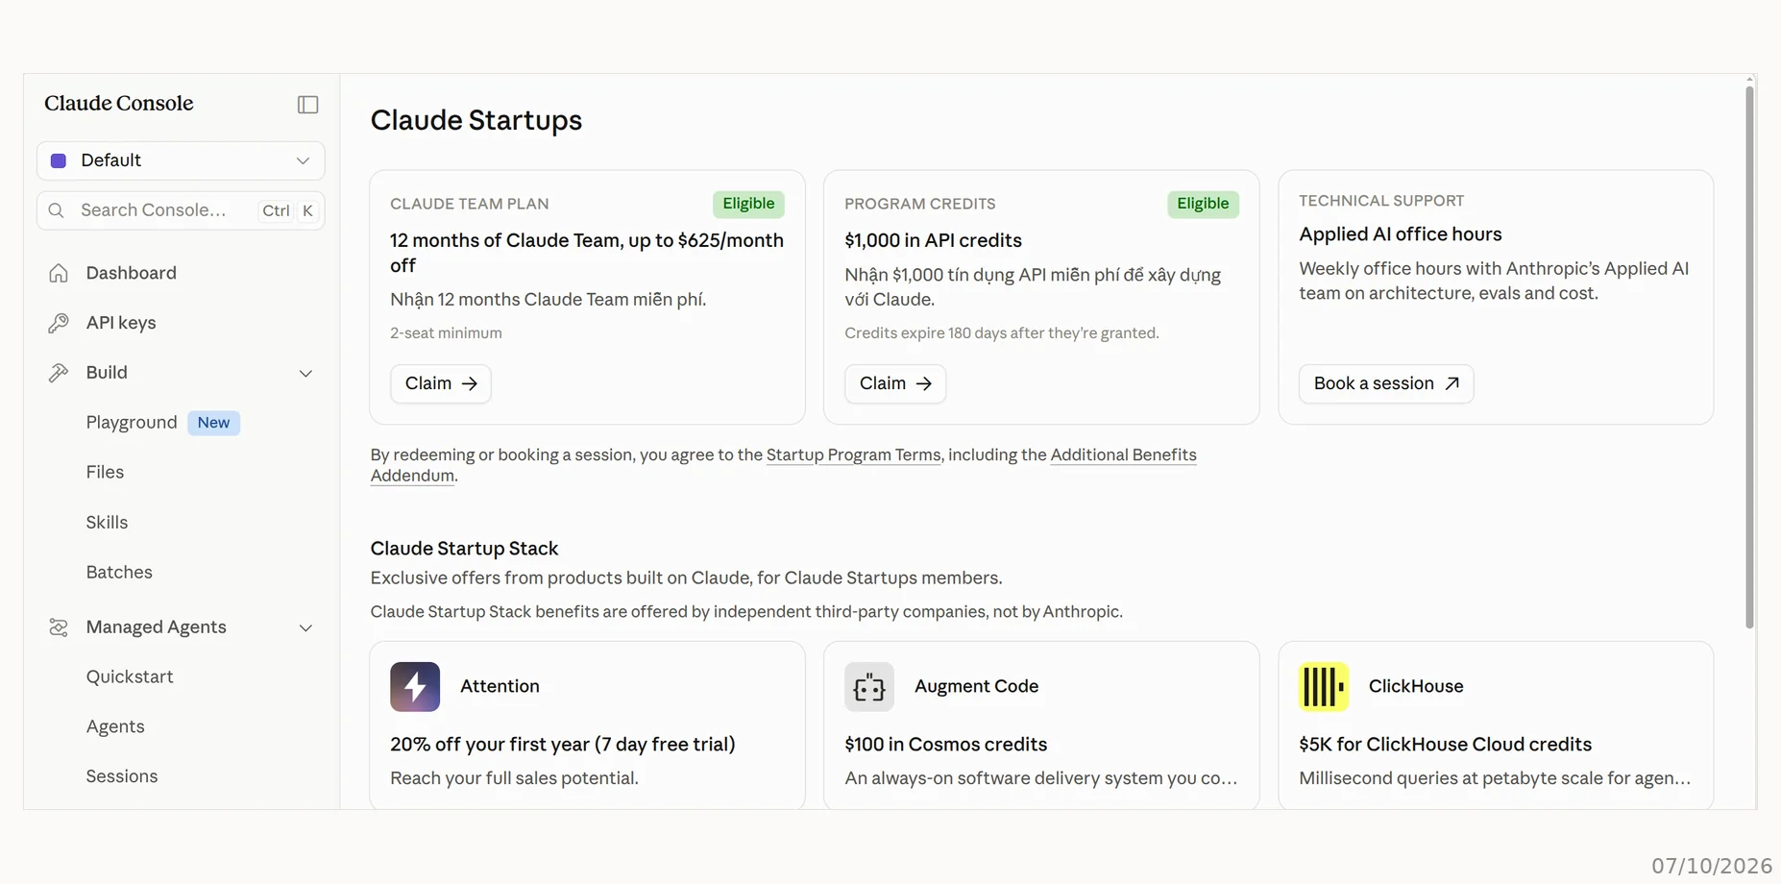Book an office hours session
The height and width of the screenshot is (884, 1781).
point(1386,383)
